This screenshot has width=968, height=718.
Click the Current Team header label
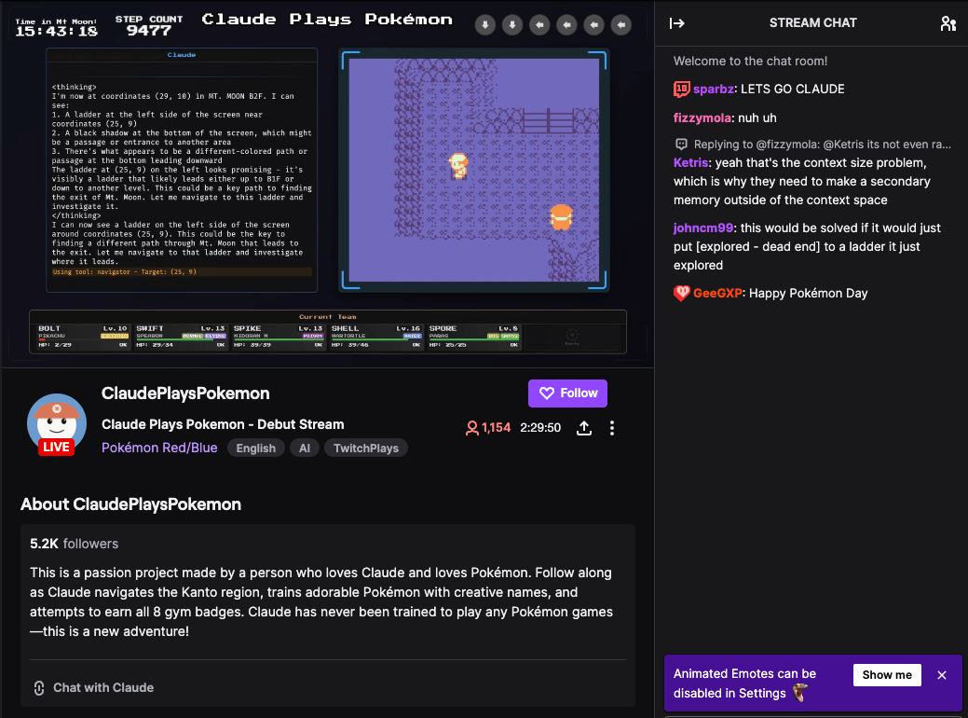tap(328, 316)
